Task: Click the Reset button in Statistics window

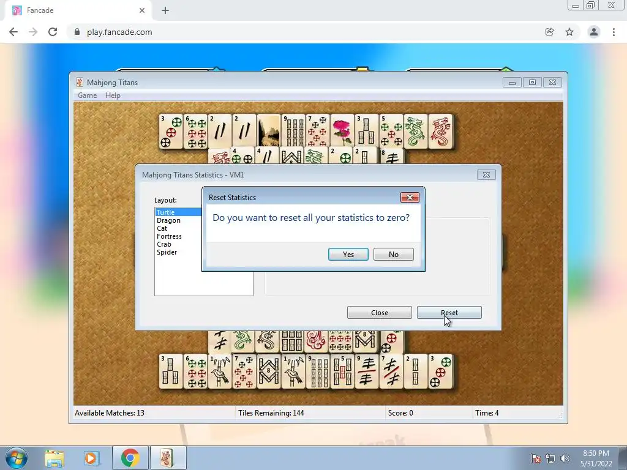Action: coord(449,313)
